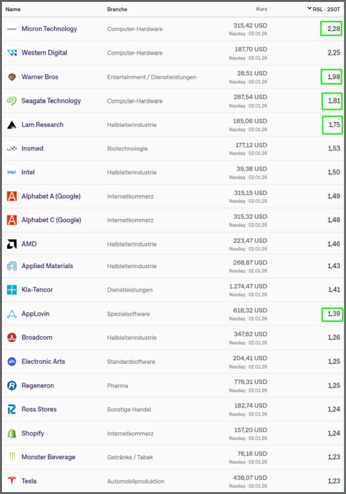Click the Intel logo icon
The height and width of the screenshot is (494, 346).
(x=12, y=172)
